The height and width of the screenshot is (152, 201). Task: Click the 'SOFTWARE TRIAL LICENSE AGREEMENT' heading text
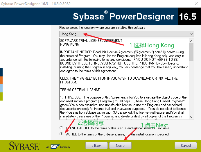[91, 41]
